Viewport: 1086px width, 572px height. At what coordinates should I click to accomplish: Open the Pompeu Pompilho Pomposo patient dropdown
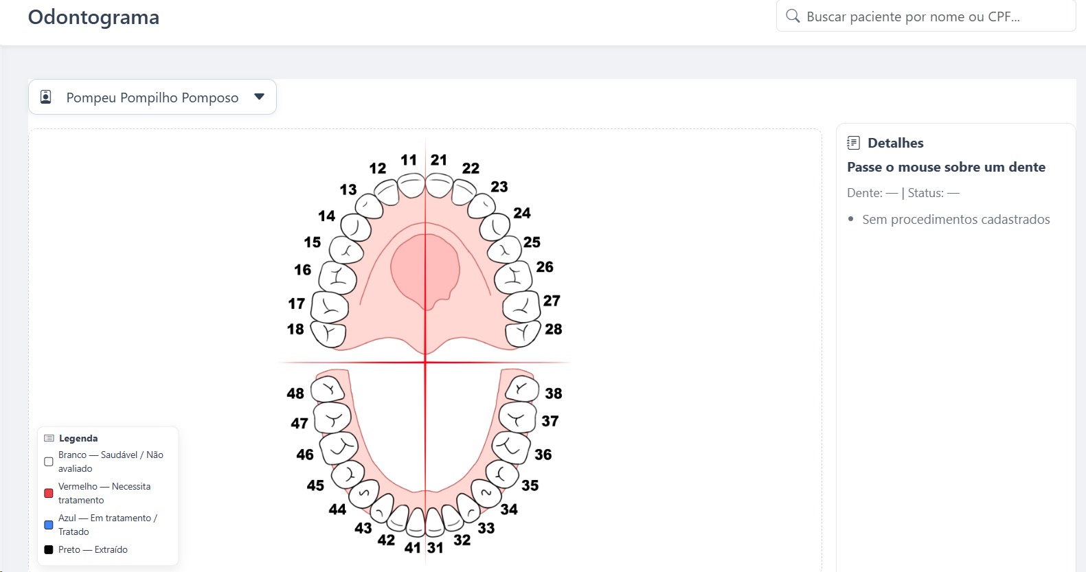point(152,98)
